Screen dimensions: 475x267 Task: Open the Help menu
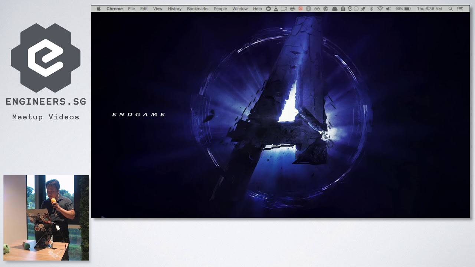(257, 9)
